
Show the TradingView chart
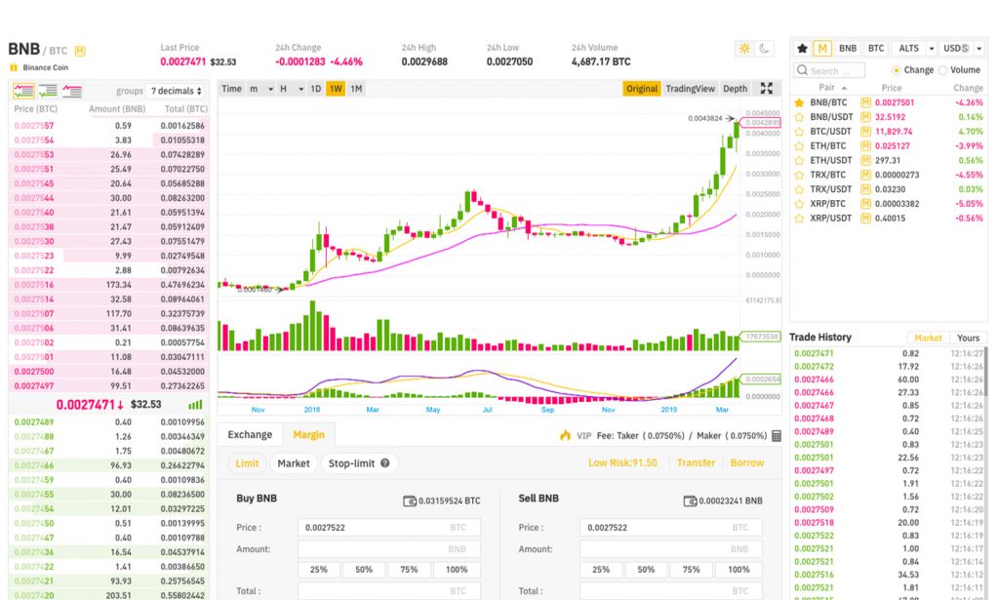(x=690, y=89)
